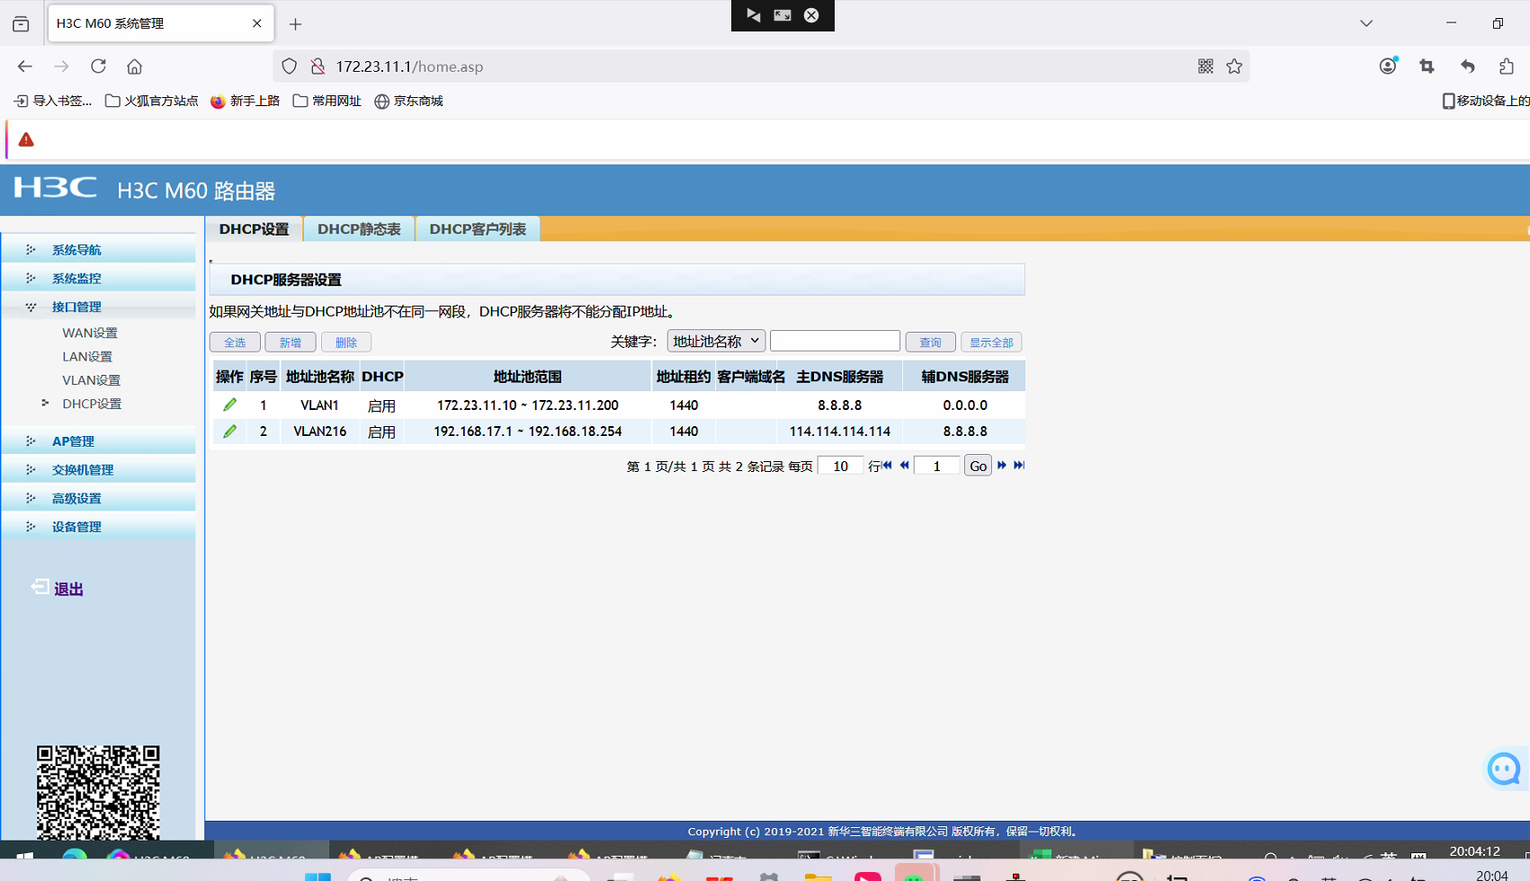Open LAN设置 in the sidebar
The height and width of the screenshot is (881, 1530).
tap(87, 357)
